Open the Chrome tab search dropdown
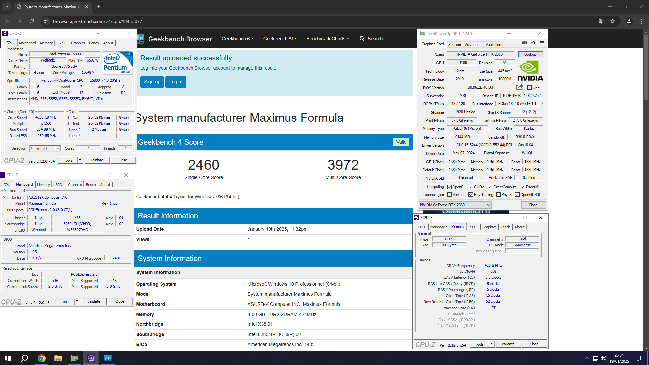Viewport: 649px width, 365px height. pyautogui.click(x=6, y=7)
